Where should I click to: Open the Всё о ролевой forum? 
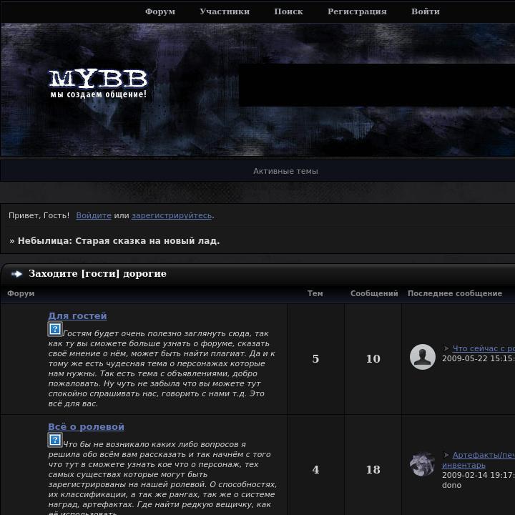[x=86, y=426]
